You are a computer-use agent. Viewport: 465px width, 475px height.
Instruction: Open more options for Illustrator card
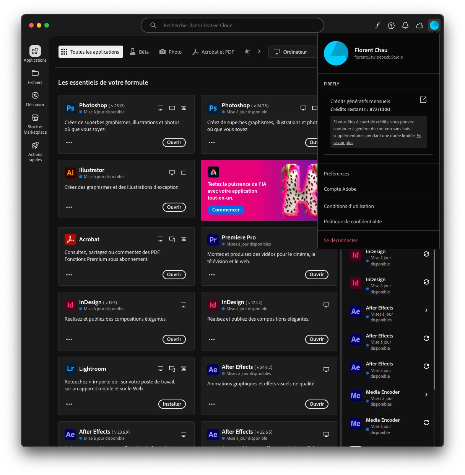[x=69, y=207]
